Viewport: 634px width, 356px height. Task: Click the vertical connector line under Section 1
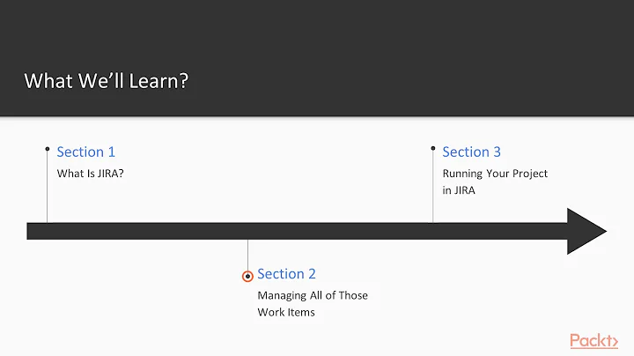tap(48, 189)
